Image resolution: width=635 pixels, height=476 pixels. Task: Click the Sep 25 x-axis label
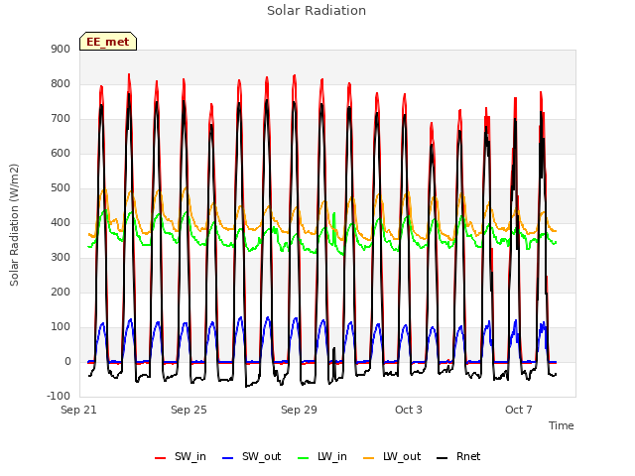coord(189,410)
